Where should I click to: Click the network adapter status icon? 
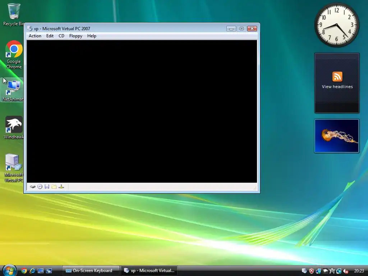click(61, 187)
